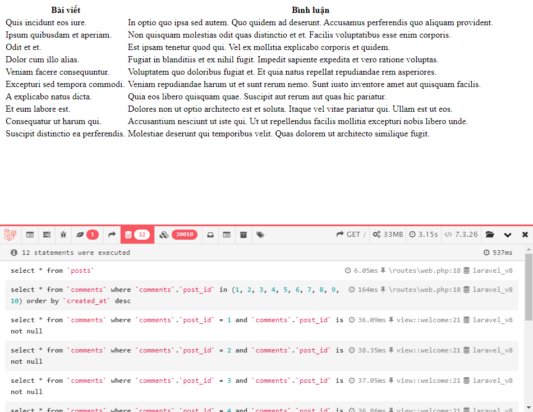This screenshot has height=412, width=533.
Task: Click the info icon beside statements executed
Action: [14, 253]
